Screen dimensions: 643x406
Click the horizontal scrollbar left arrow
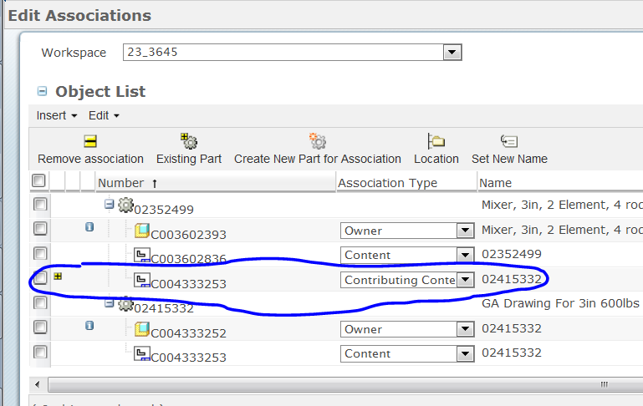(x=38, y=384)
